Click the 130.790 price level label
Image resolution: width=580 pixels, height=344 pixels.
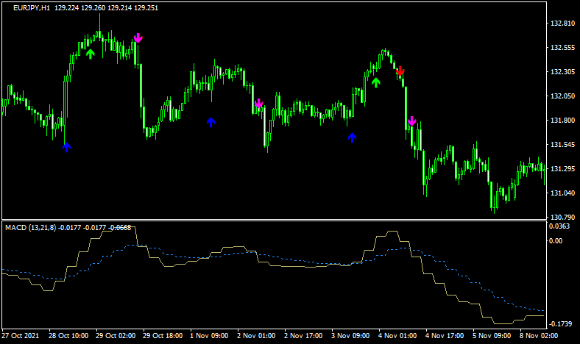562,217
